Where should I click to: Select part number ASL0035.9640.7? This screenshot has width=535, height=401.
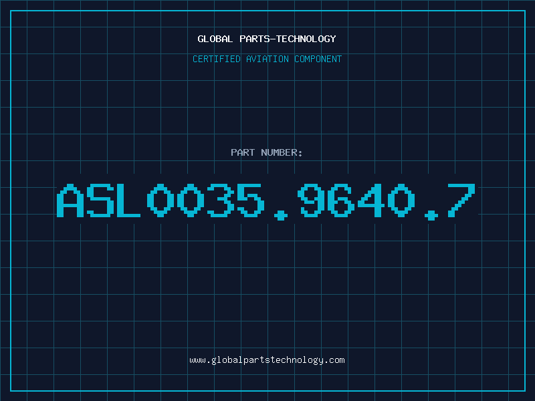pos(266,202)
